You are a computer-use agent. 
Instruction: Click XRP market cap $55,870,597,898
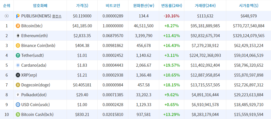coord(249,75)
